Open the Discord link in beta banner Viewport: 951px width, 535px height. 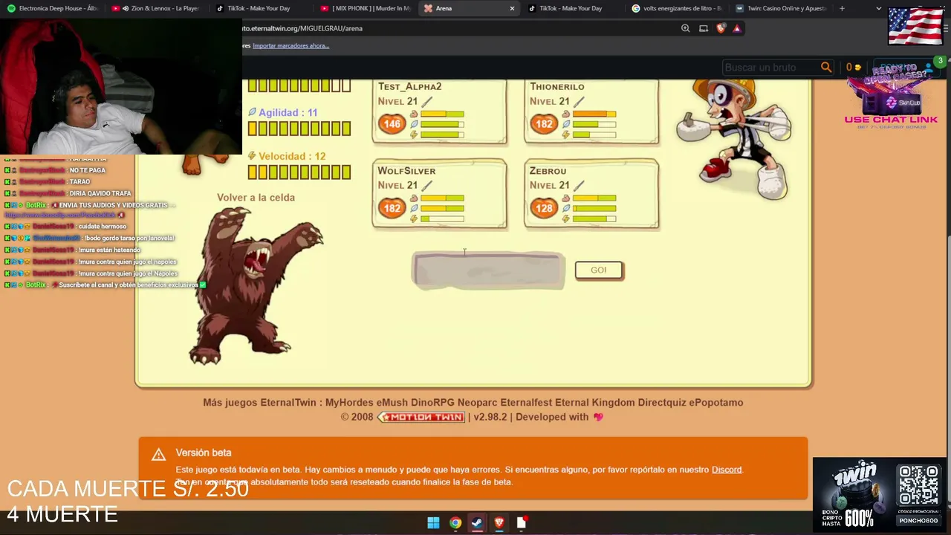pos(727,470)
